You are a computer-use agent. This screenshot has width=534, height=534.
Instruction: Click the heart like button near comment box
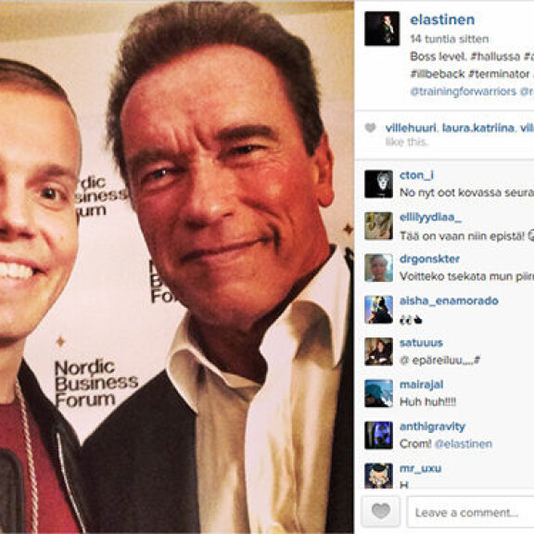coord(380,511)
